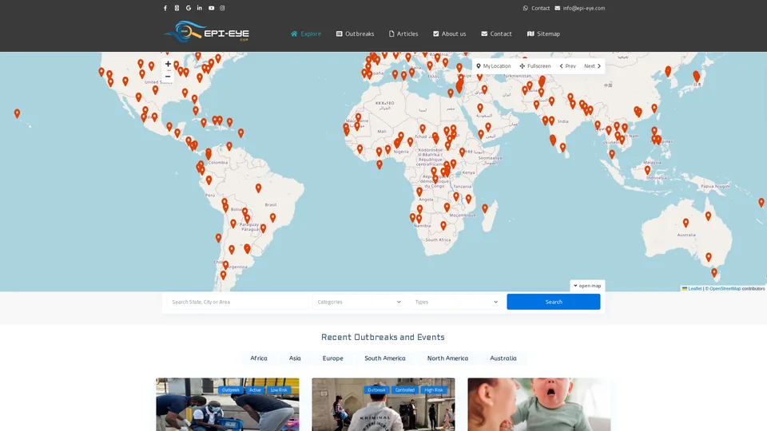Click the info@epi-eye.com email link
Screen dimensions: 767x431
(x=580, y=8)
